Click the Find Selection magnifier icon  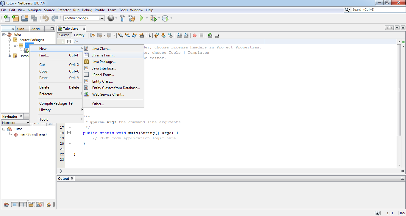click(121, 35)
